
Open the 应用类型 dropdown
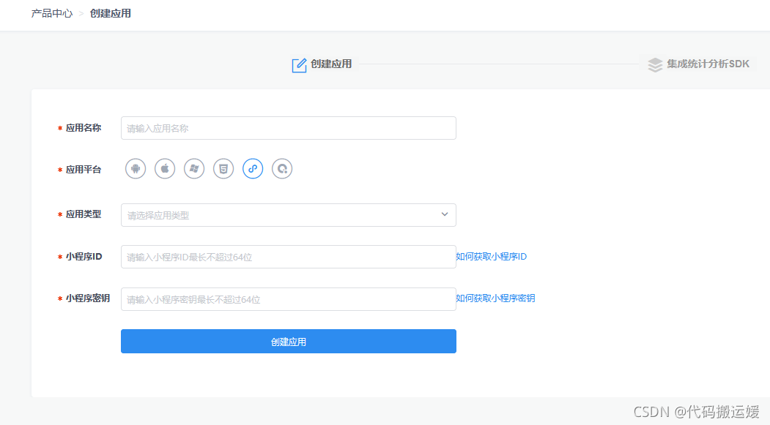point(288,215)
